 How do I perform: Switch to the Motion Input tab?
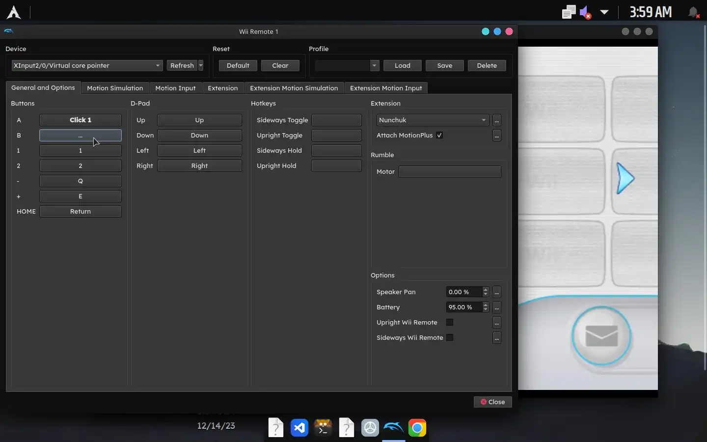(175, 88)
